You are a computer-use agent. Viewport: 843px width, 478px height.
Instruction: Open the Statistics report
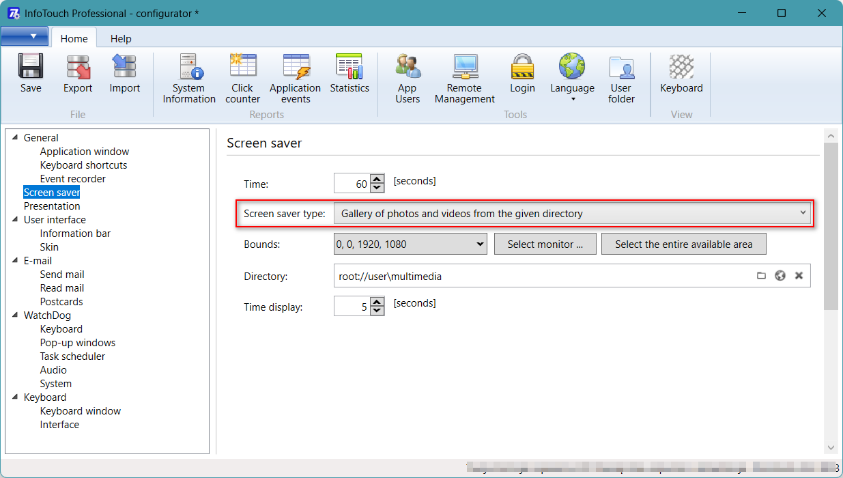(x=349, y=74)
